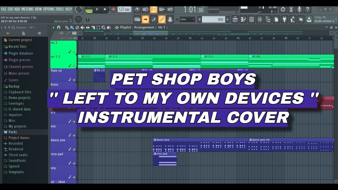The image size is (338, 190).
Task: Toggle the 3.2.1 countdown before recording
Action: [x=153, y=9]
